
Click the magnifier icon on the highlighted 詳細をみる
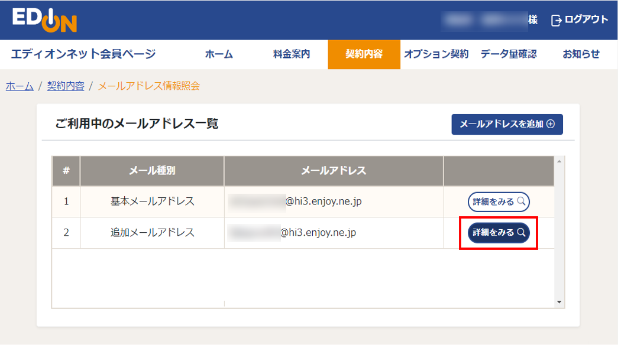521,233
